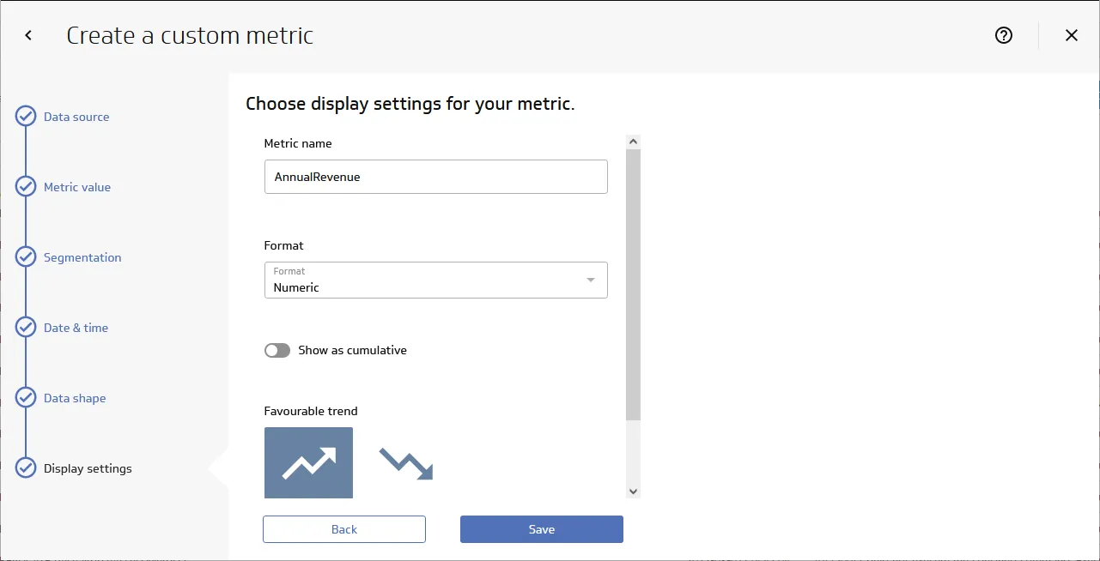Select the downward favourable trend icon

point(404,463)
